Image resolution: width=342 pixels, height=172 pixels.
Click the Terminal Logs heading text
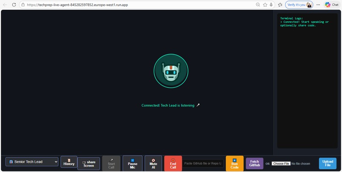[x=292, y=18]
